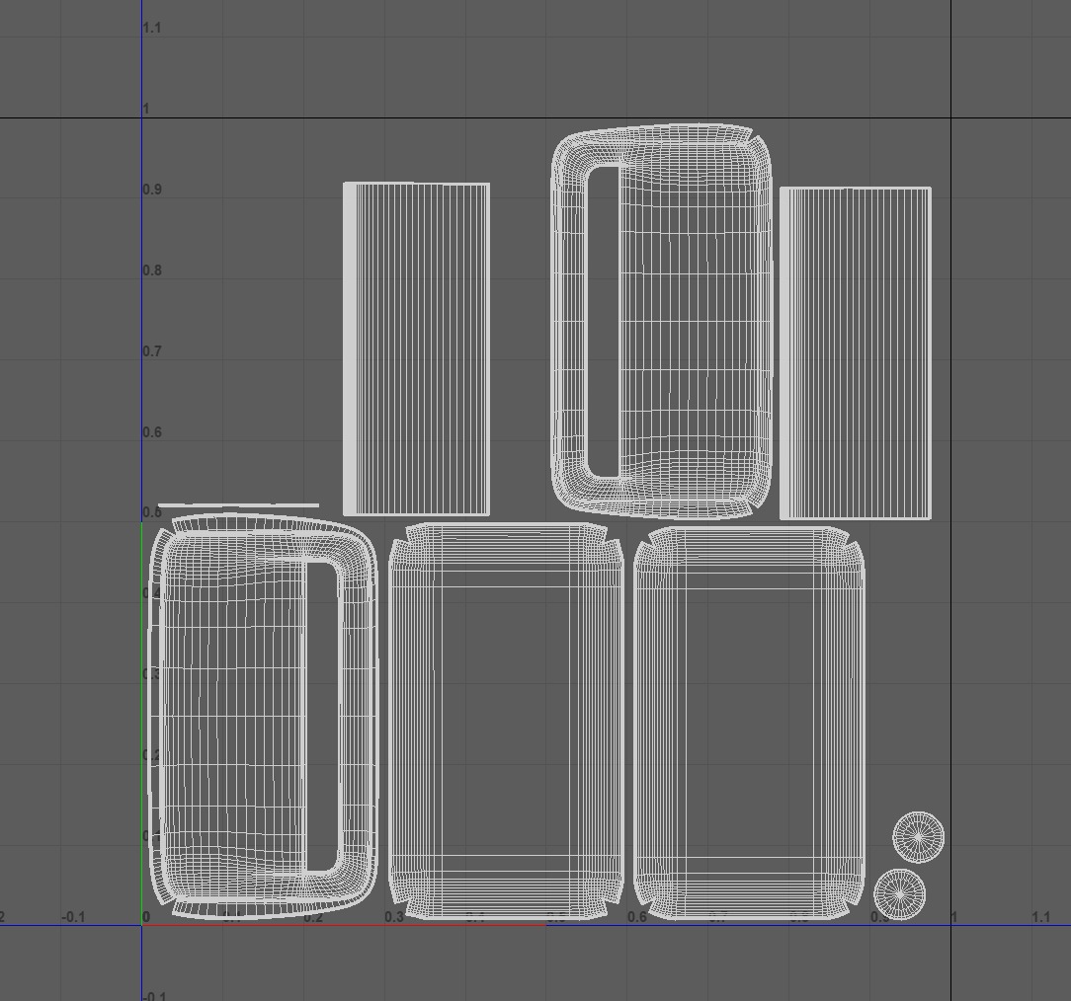Click the '0' origin label
The width and height of the screenshot is (1071, 1001).
(x=146, y=916)
